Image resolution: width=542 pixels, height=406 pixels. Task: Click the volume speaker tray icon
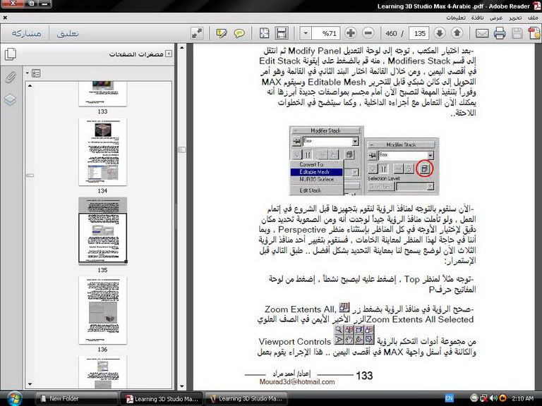pos(493,398)
